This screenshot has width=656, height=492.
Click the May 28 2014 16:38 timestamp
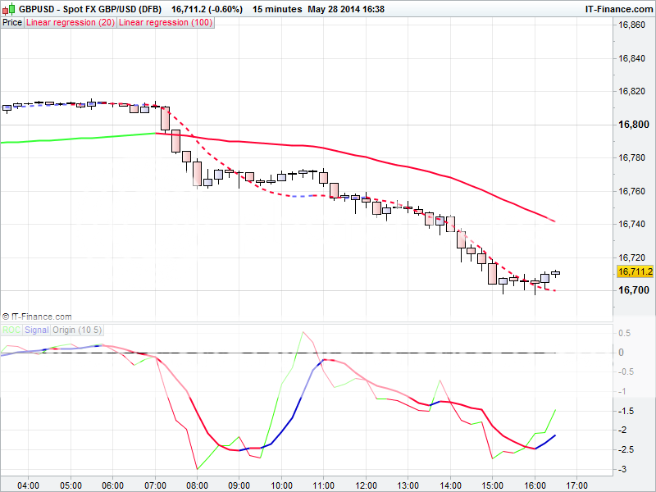click(346, 9)
